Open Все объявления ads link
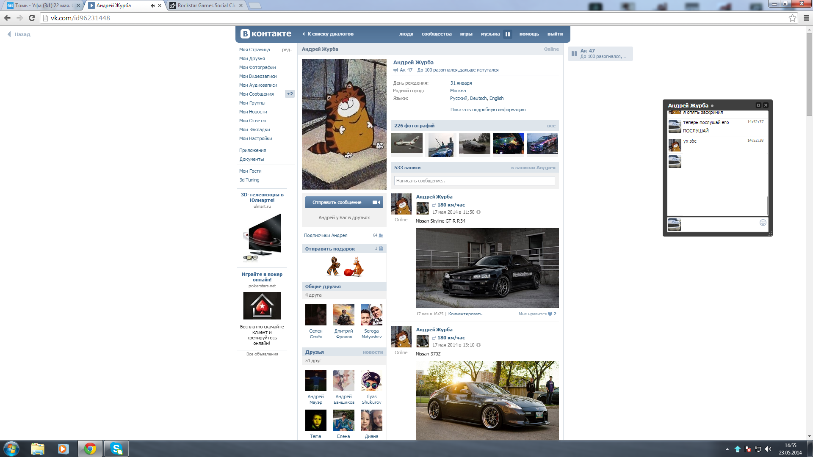Screen dimensions: 813x457 [262, 354]
